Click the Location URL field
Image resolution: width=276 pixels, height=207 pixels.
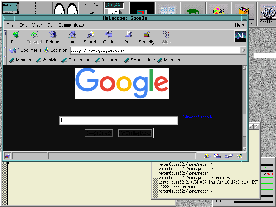156,50
